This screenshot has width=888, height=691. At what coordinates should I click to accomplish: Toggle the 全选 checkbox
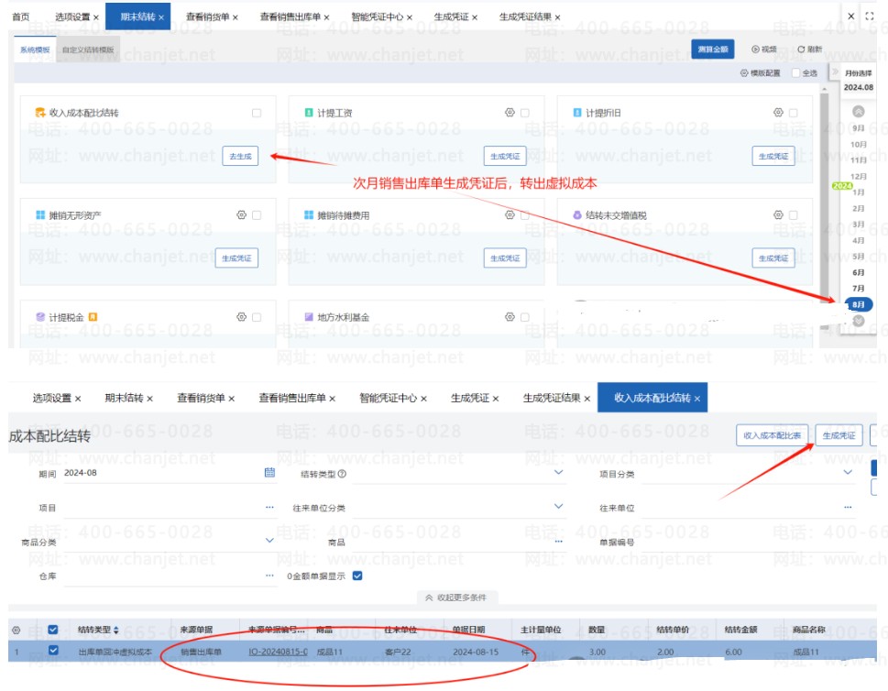coord(795,73)
